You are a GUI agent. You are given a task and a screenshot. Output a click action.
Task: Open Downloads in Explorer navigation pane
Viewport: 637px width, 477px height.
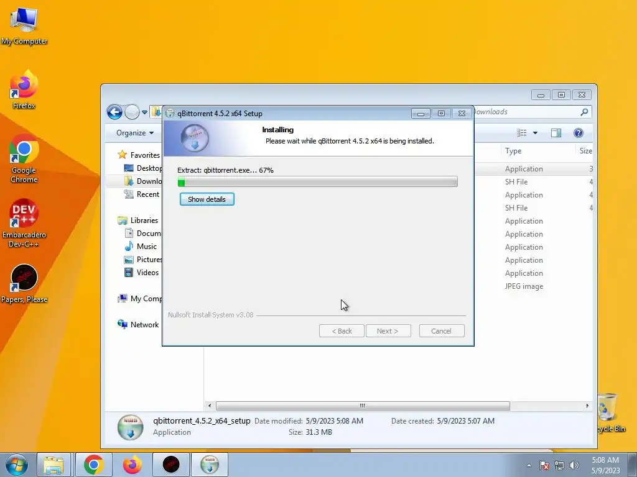click(142, 181)
